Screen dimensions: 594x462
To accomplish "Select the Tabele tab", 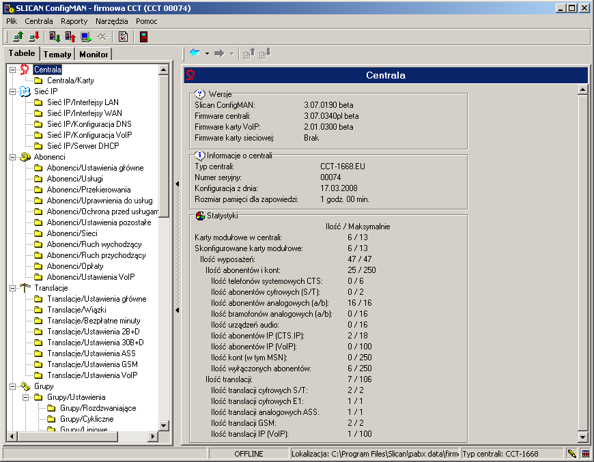I will [x=22, y=53].
